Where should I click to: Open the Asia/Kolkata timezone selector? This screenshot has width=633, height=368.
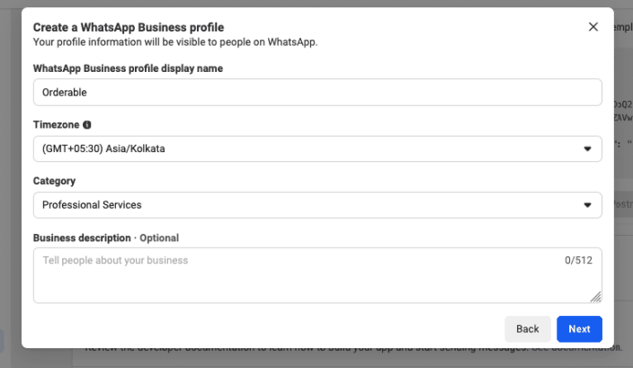pyautogui.click(x=306, y=148)
